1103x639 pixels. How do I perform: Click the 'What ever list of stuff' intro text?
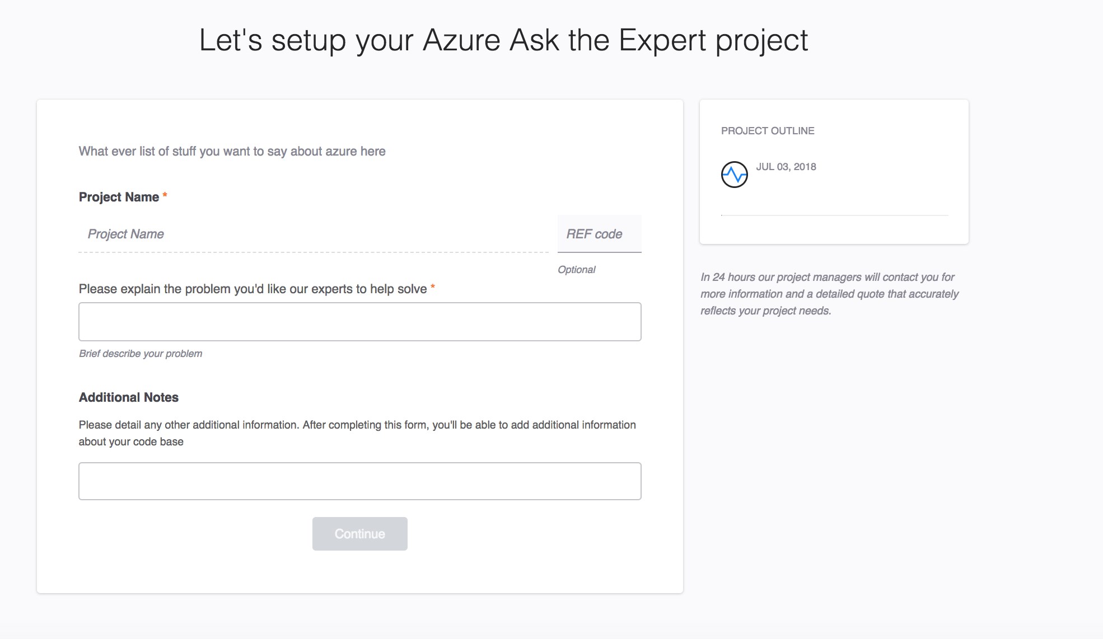(x=232, y=151)
